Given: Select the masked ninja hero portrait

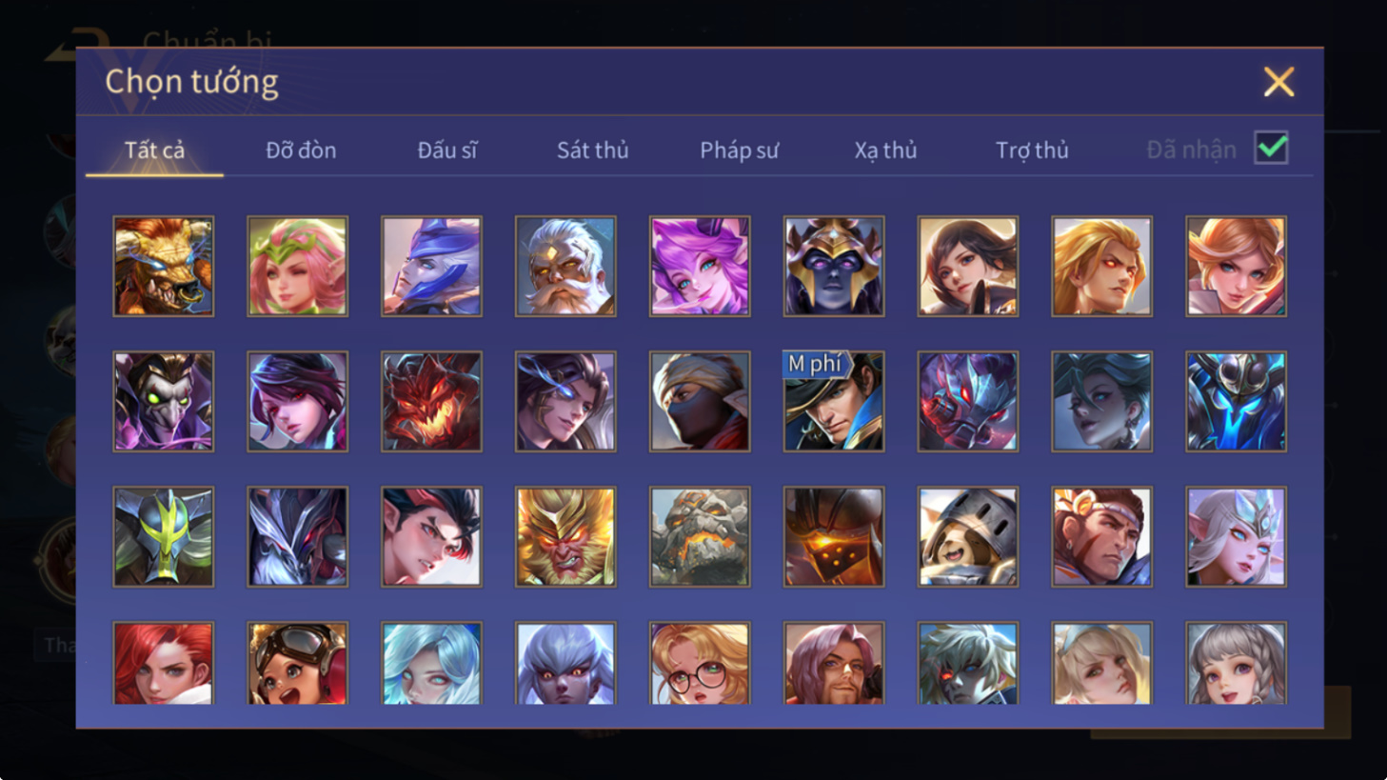Looking at the screenshot, I should click(700, 401).
